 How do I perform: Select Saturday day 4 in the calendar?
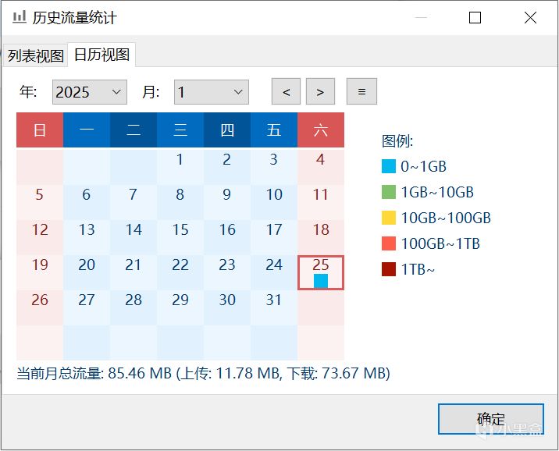pyautogui.click(x=321, y=166)
